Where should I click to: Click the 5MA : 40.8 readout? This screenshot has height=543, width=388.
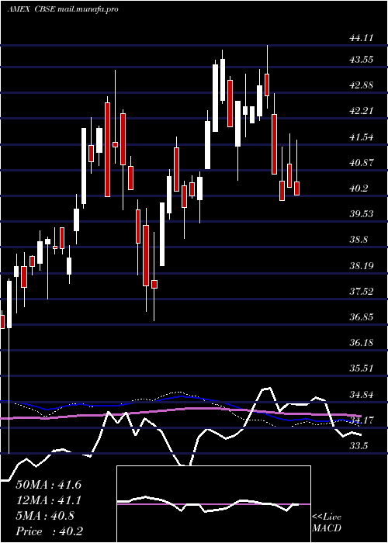[45, 516]
